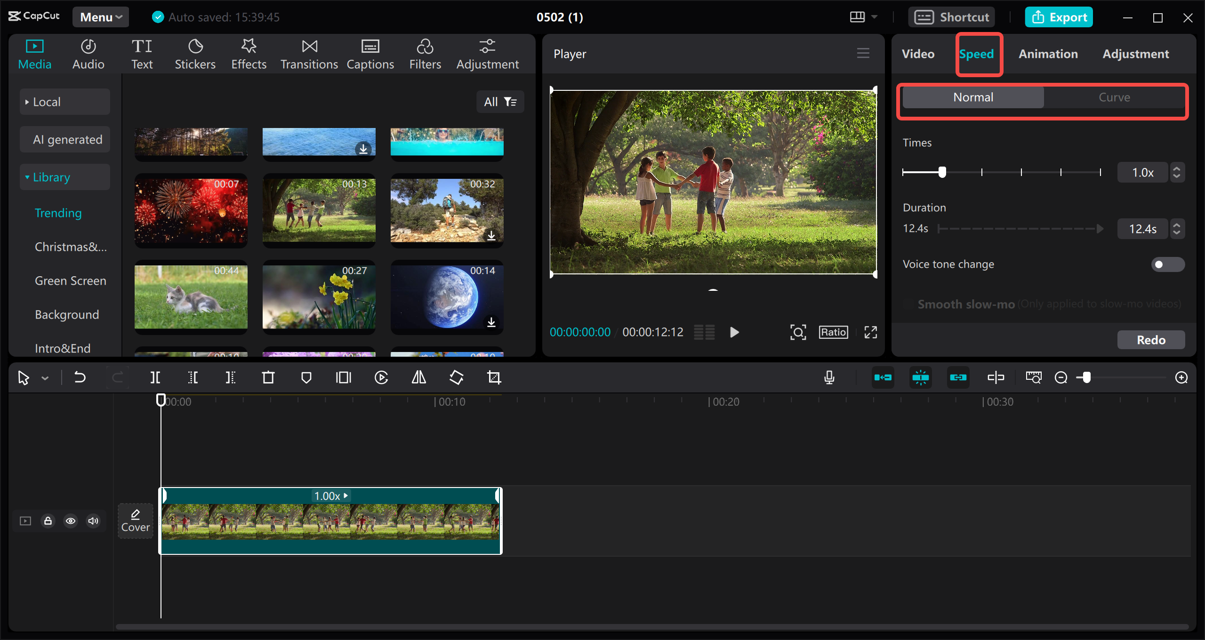Select the crop tool in the timeline toolbar
This screenshot has width=1205, height=640.
493,377
